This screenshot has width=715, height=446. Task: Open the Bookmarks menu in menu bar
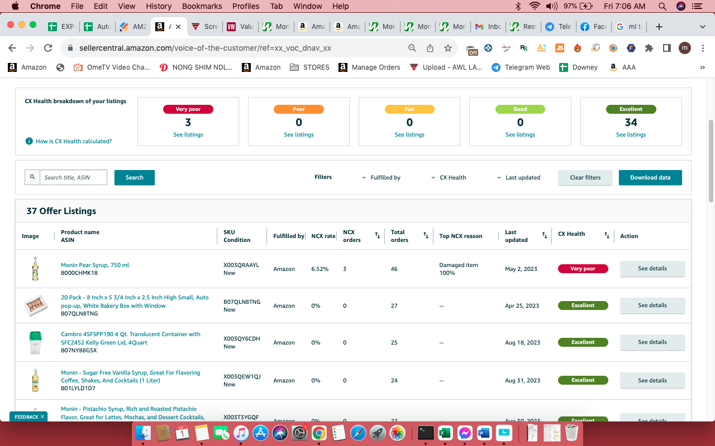click(202, 6)
